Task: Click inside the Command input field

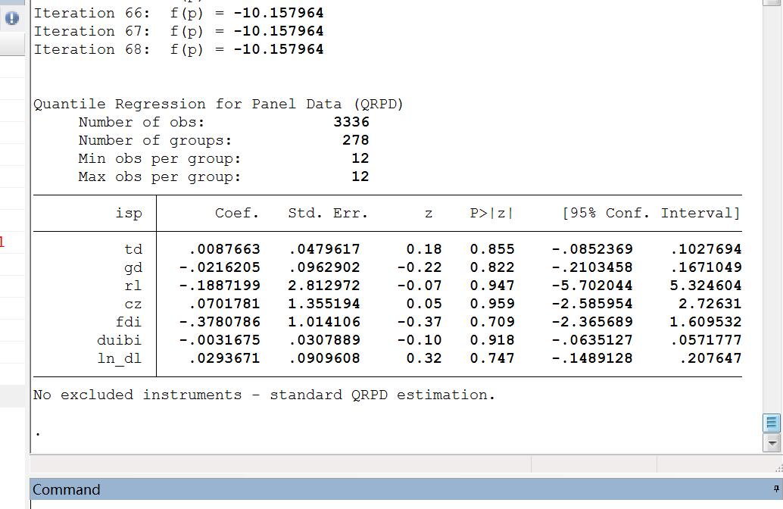Action: [379, 504]
